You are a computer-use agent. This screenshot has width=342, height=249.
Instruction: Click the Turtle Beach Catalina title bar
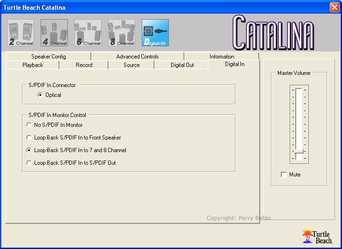(x=166, y=7)
